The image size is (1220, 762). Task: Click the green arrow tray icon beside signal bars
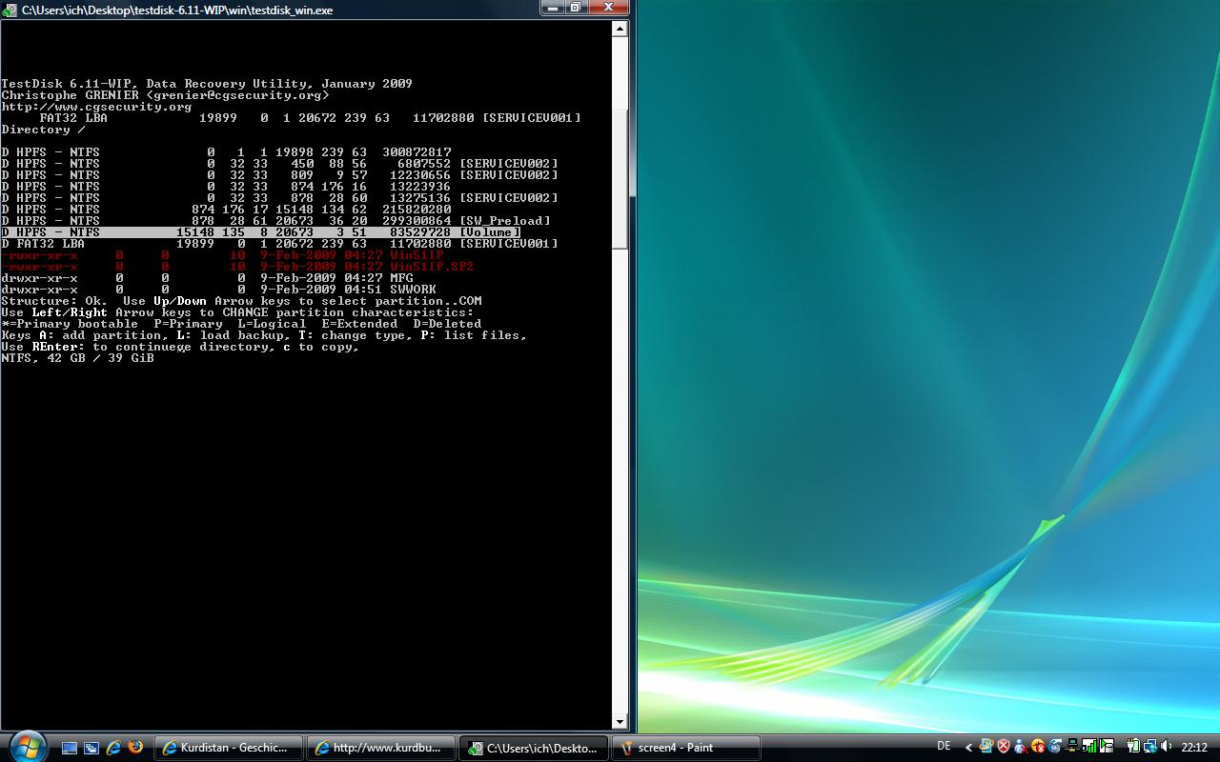(1107, 746)
